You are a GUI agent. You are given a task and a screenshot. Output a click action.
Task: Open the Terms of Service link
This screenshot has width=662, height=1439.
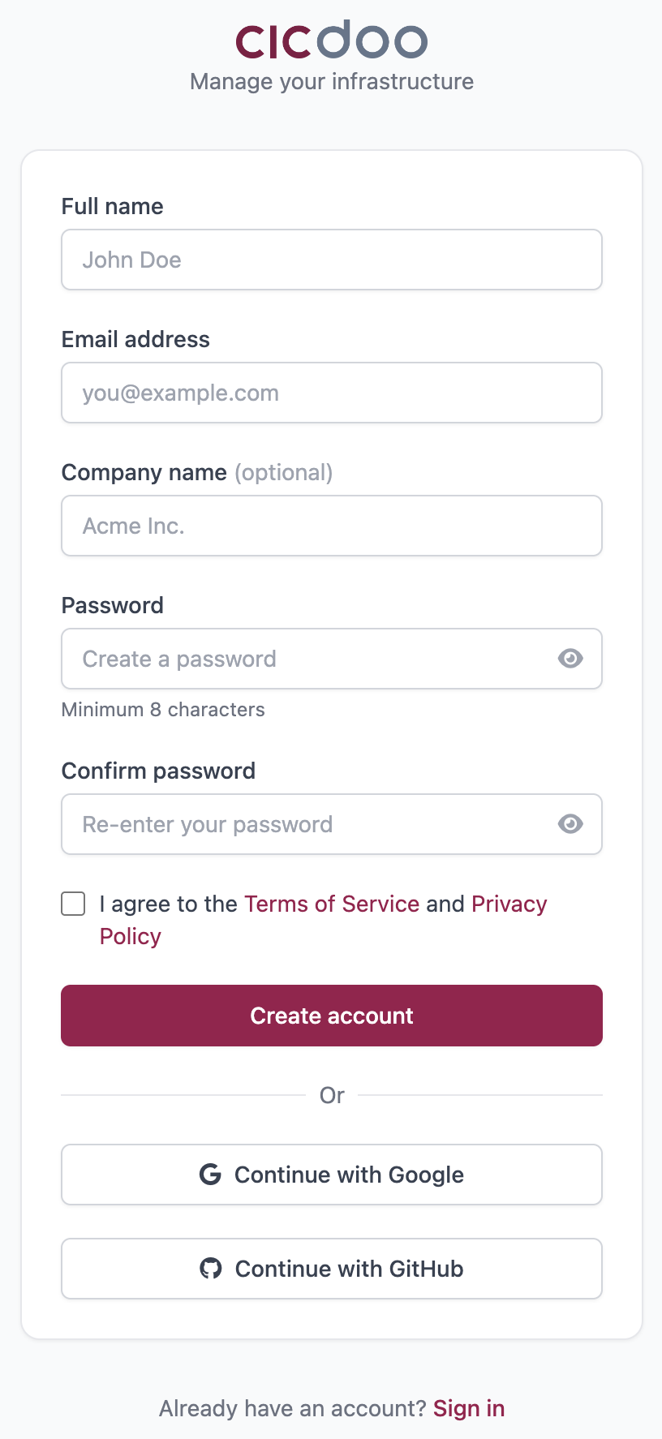332,904
